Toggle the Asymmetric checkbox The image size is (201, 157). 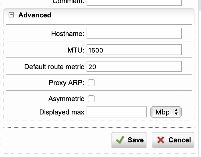(x=91, y=99)
